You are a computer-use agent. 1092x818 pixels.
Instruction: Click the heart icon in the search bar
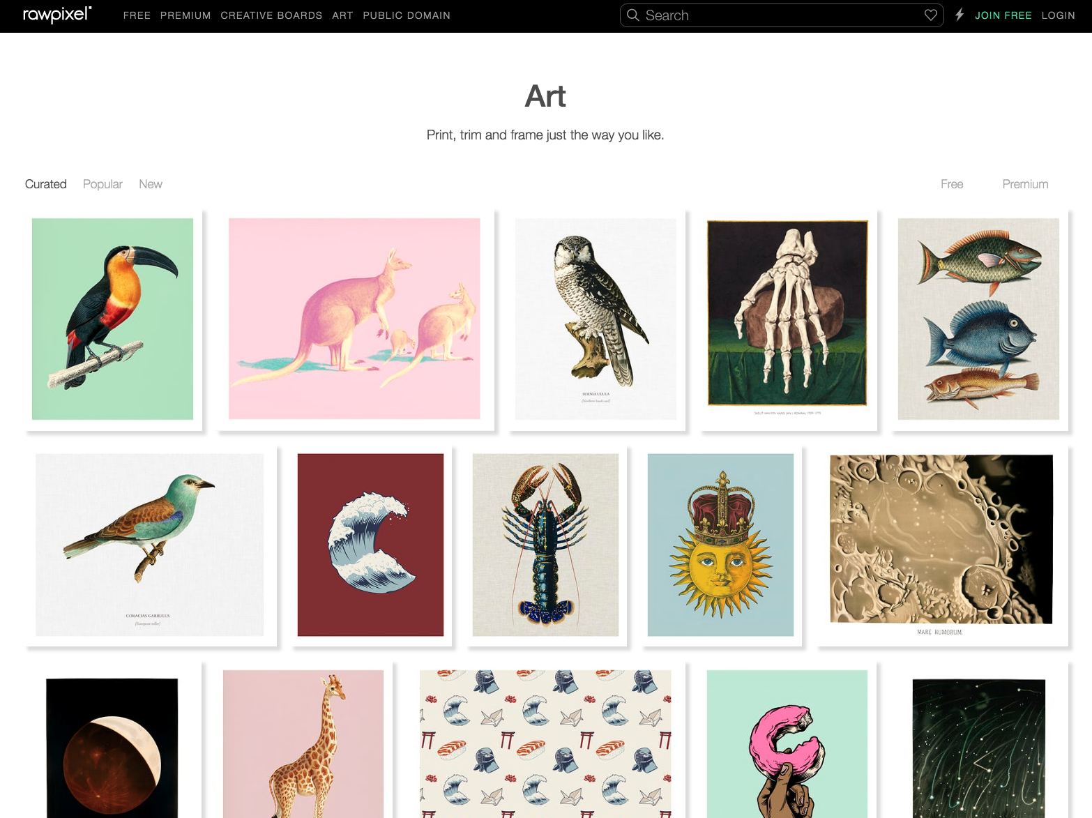930,15
